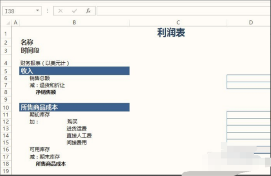Click the Insert Function fx icon
The height and width of the screenshot is (176, 271).
click(x=88, y=11)
